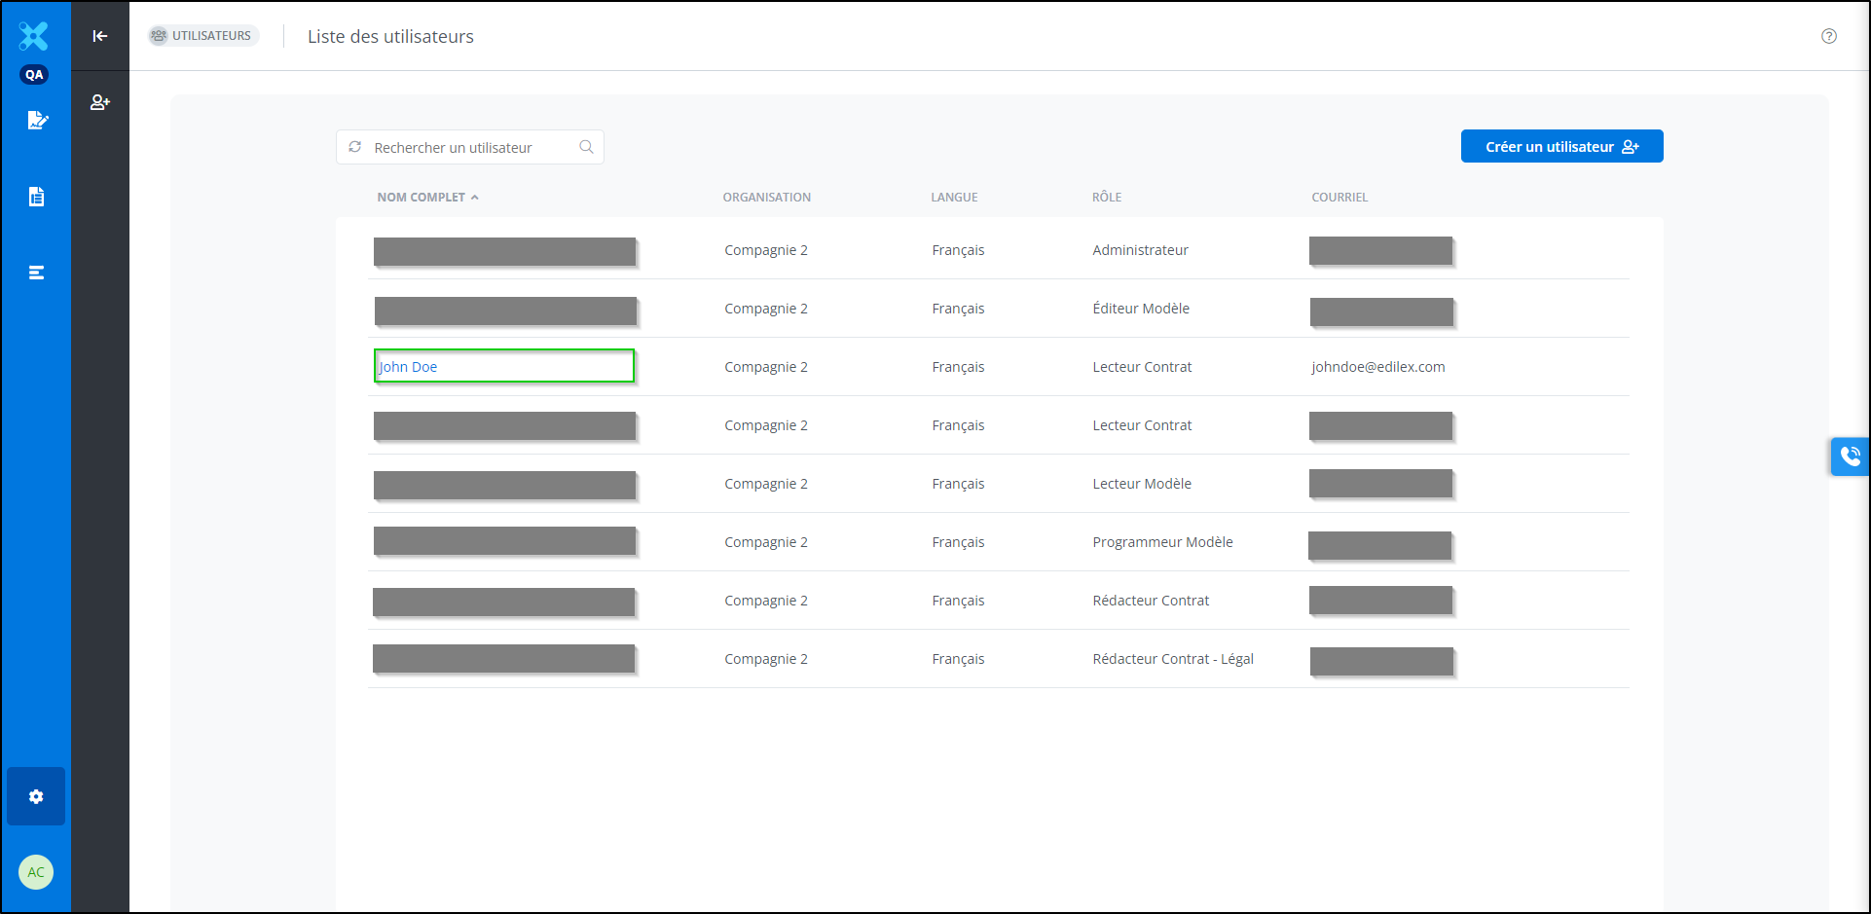This screenshot has height=914, width=1871.
Task: Click the Utilisateurs breadcrumb tag
Action: click(x=203, y=36)
